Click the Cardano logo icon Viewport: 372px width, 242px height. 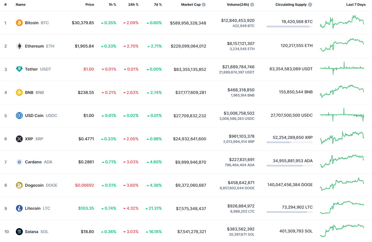click(19, 162)
